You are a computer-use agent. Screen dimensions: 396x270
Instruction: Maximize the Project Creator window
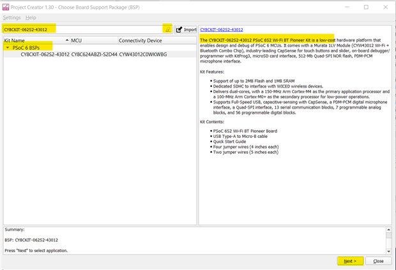pos(366,7)
